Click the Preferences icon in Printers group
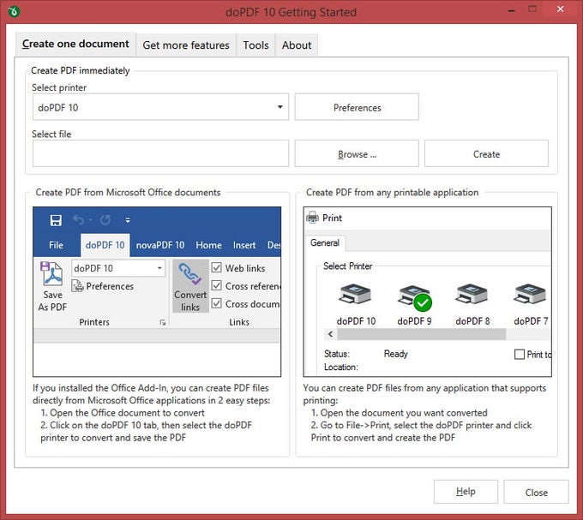This screenshot has height=520, width=583. pyautogui.click(x=77, y=286)
